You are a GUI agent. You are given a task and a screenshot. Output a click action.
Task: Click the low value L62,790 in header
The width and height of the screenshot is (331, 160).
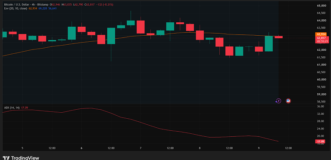(x=78, y=4)
